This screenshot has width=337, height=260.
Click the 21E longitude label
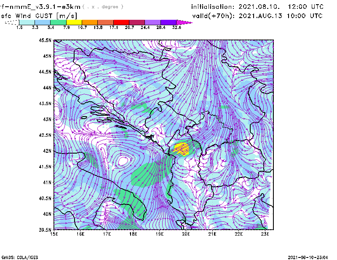click(x=212, y=234)
